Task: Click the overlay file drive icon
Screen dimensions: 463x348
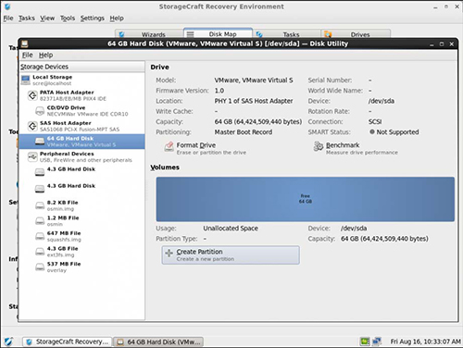Action: [40, 267]
